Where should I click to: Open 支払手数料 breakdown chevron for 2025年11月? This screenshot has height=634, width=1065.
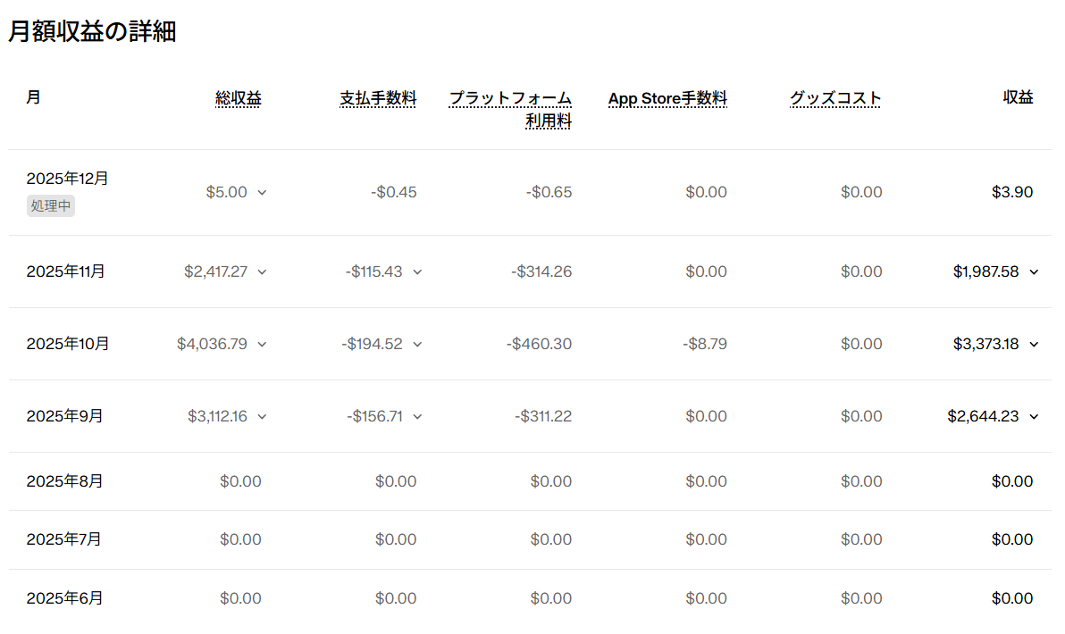pos(417,271)
